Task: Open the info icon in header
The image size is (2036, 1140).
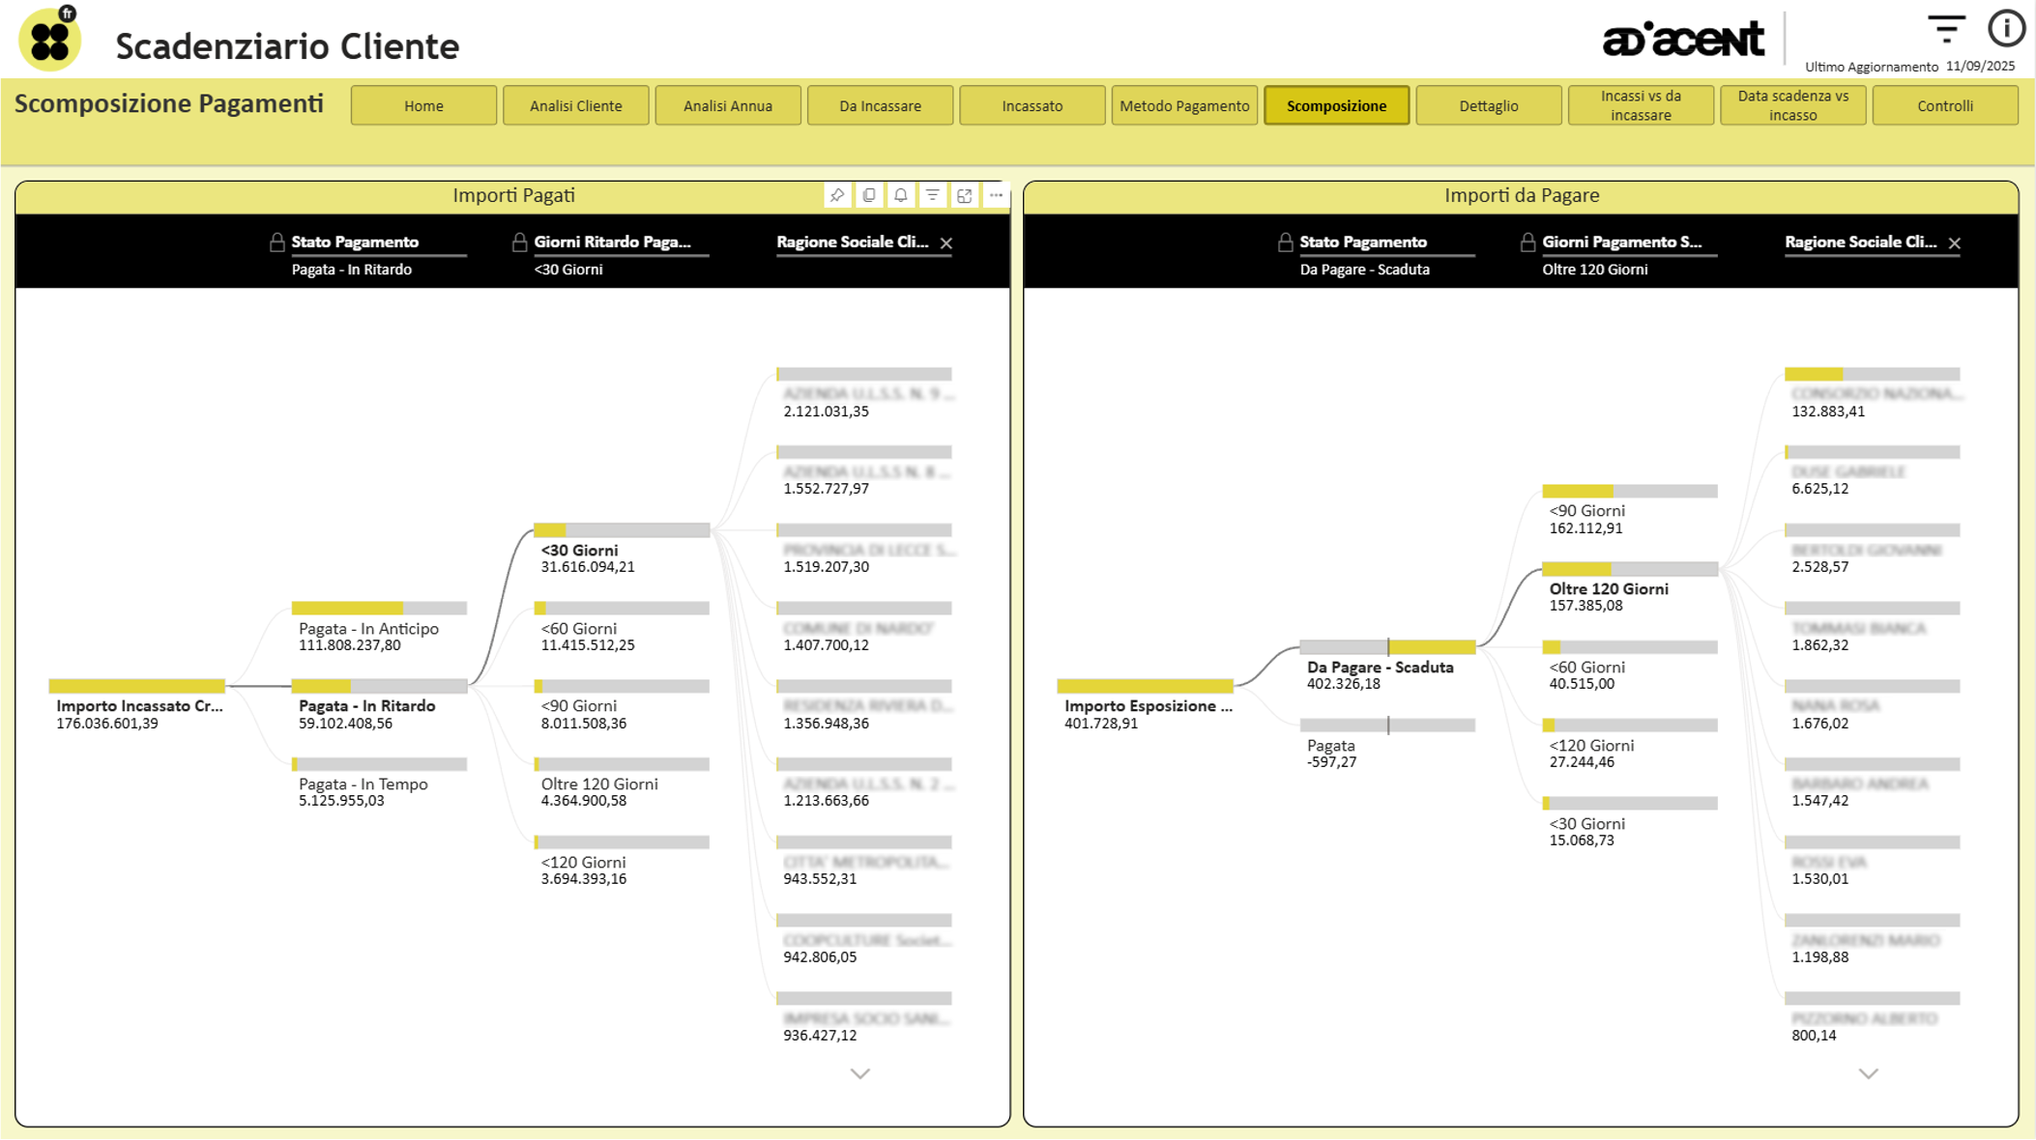Action: tap(2006, 28)
